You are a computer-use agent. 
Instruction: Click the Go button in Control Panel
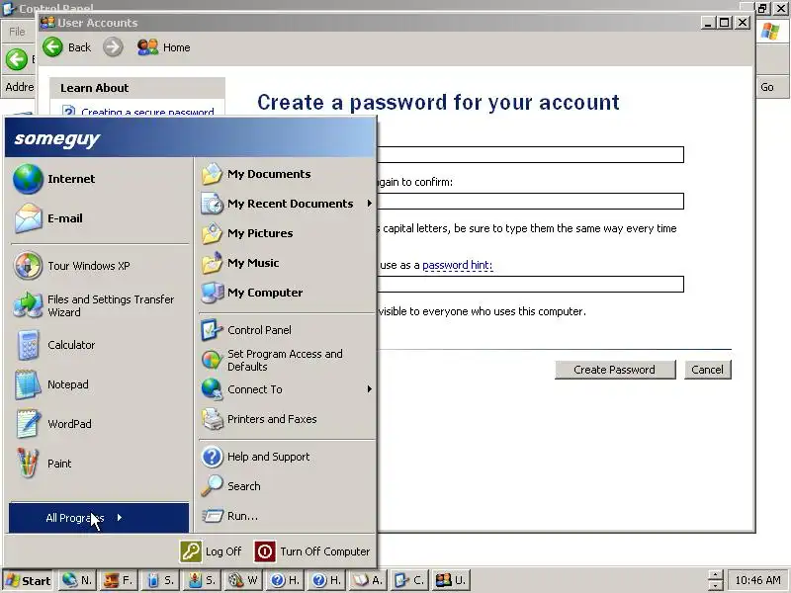tap(767, 87)
